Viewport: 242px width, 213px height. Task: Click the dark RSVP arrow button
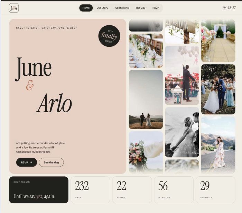coord(27,162)
